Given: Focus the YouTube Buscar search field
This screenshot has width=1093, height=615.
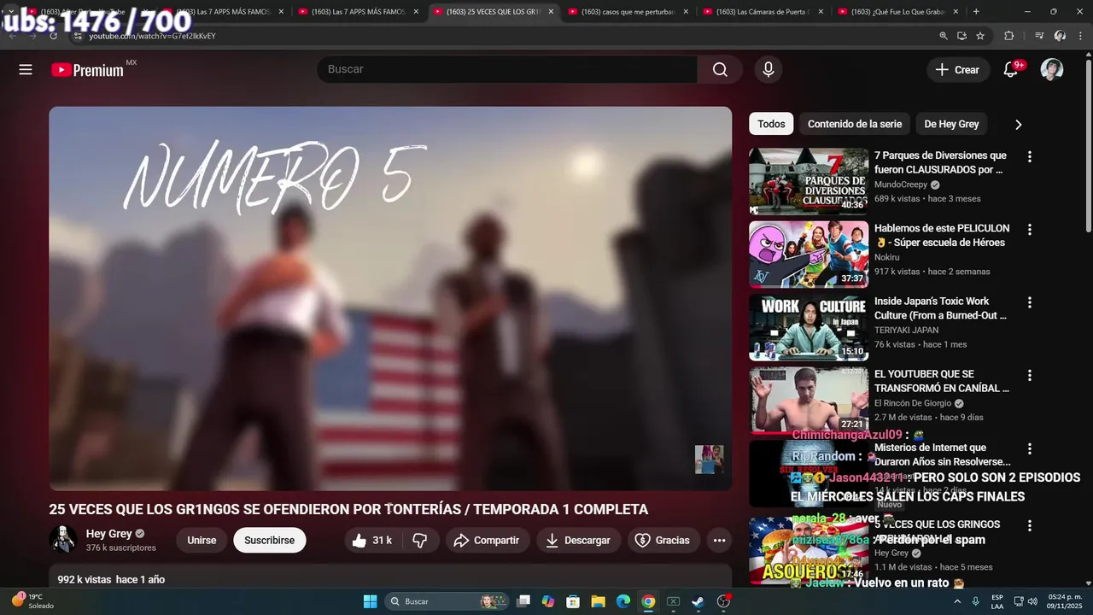Looking at the screenshot, I should coord(507,69).
